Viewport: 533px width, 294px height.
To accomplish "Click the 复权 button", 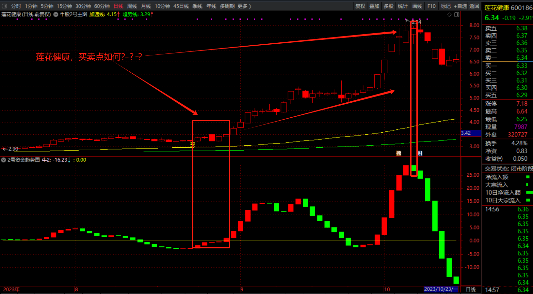I will [x=360, y=6].
